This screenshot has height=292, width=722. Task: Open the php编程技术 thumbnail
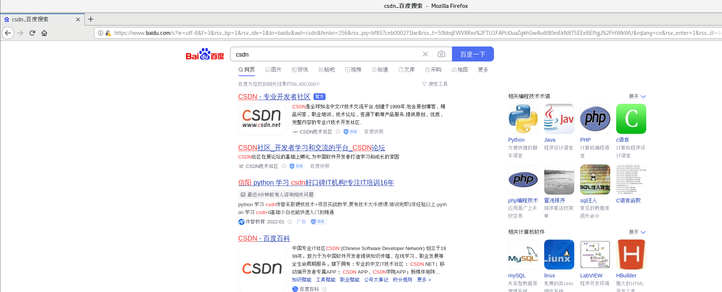523,180
